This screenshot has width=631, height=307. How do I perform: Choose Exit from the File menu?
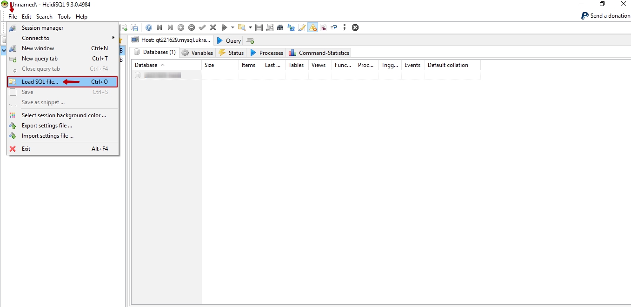(63, 149)
